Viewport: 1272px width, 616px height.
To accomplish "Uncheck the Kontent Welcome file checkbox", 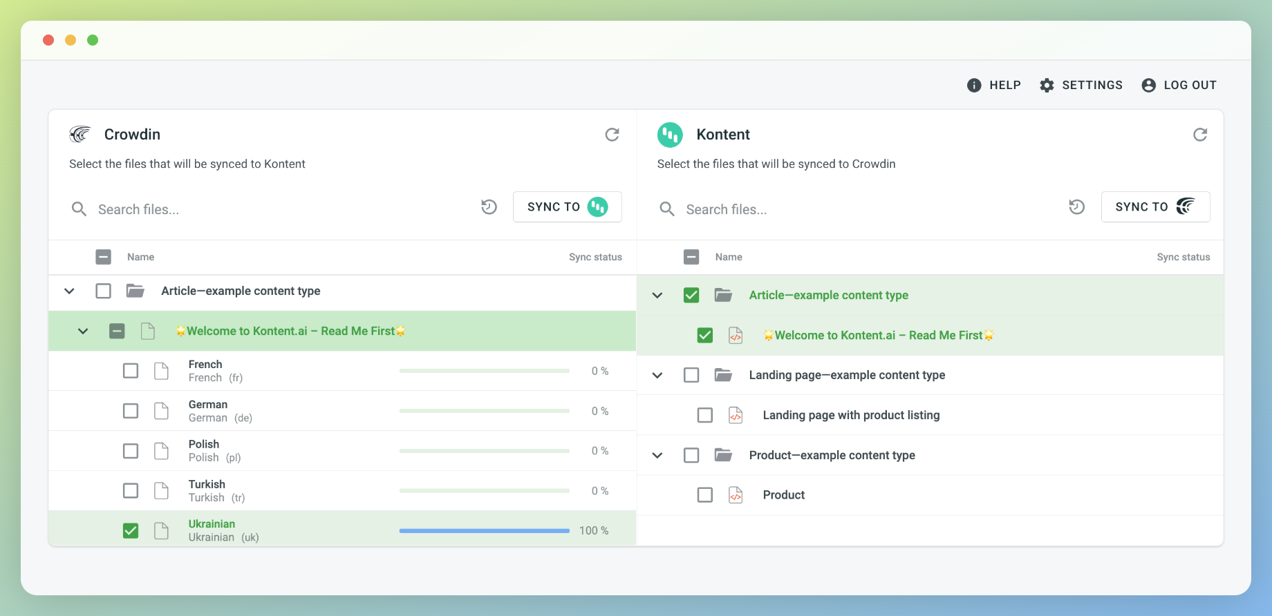I will (705, 335).
